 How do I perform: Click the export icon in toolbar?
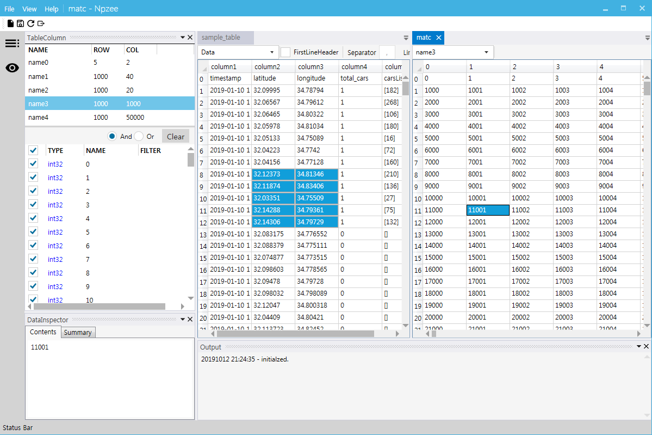(41, 23)
